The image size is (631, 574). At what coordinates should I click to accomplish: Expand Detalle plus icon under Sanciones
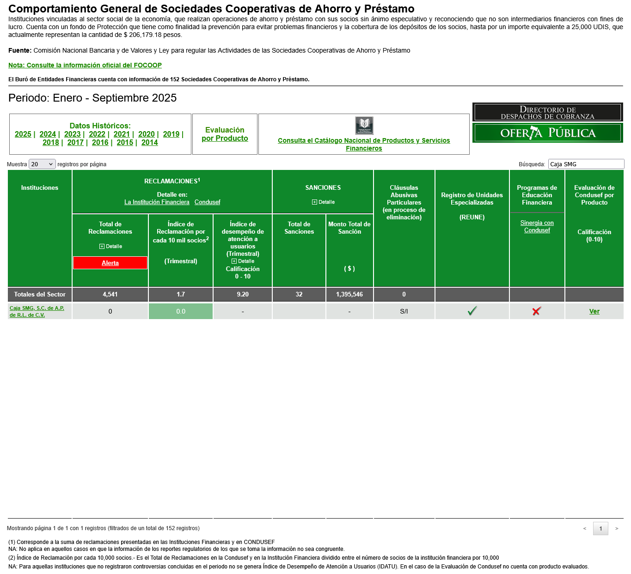(315, 202)
